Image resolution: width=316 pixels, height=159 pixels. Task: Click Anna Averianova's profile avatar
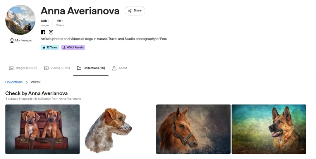point(20,20)
